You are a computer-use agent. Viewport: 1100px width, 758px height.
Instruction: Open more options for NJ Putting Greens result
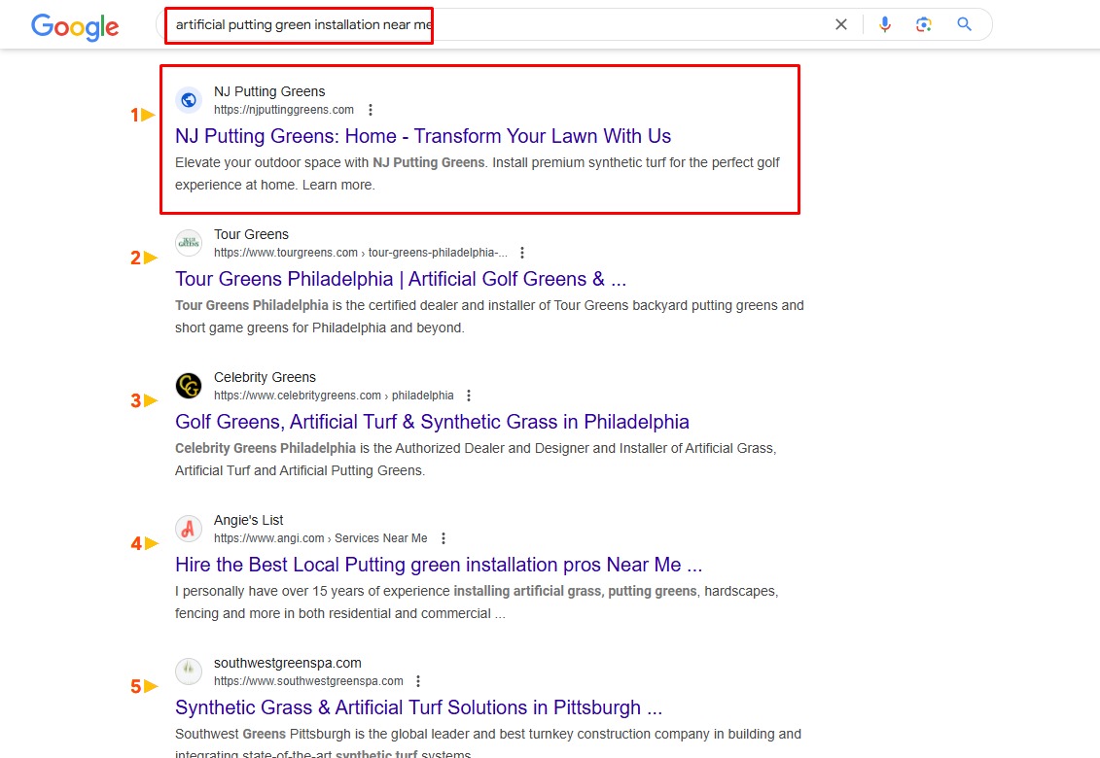371,110
